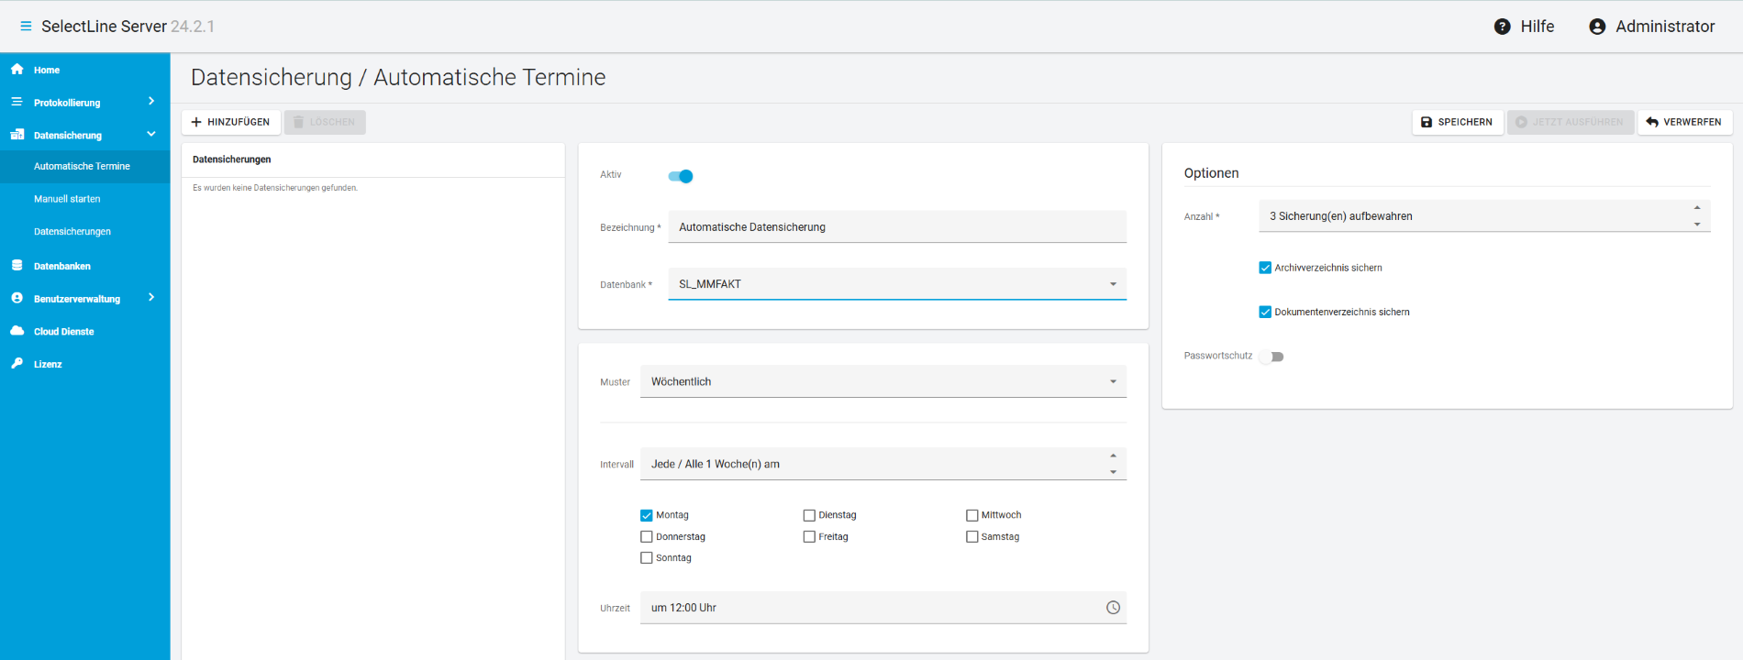Uncheck Dokumentenverzeichnis sichern
Image resolution: width=1743 pixels, height=660 pixels.
click(x=1265, y=312)
